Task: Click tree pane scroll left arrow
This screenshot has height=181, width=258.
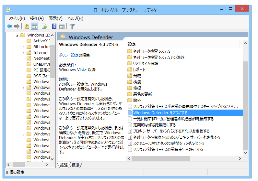Action: [x=8, y=165]
